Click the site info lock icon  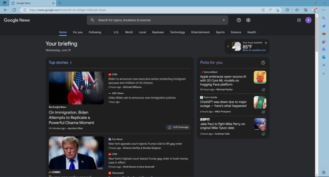point(25,10)
